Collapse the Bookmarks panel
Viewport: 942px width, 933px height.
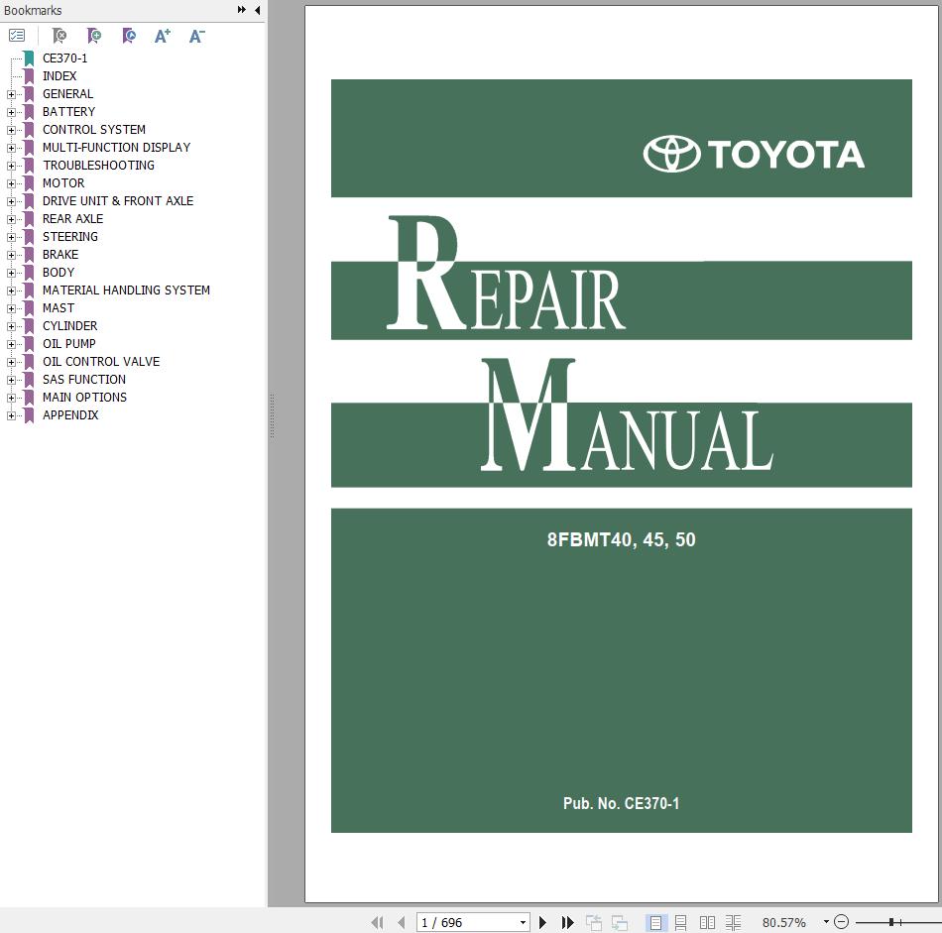pyautogui.click(x=257, y=10)
